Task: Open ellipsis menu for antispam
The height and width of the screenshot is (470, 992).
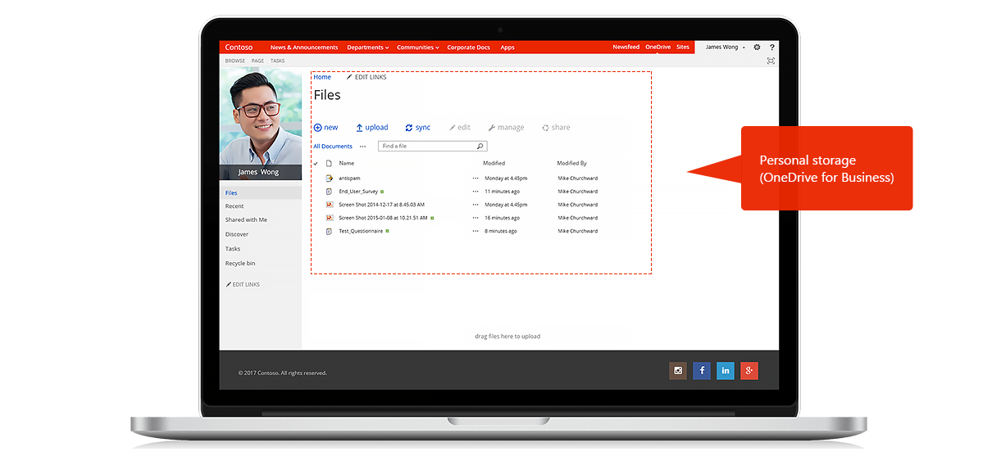Action: 476,178
